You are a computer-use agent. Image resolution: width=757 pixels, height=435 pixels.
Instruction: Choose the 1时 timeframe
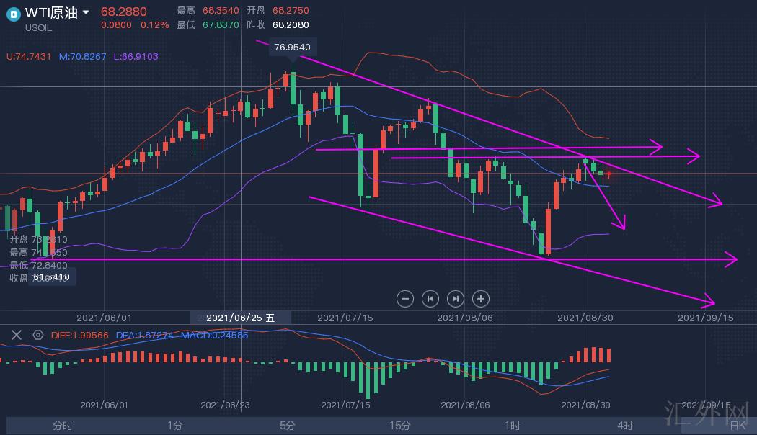pyautogui.click(x=513, y=426)
